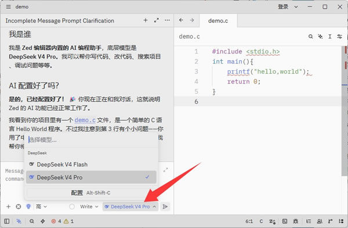Expand the chevron next to 登录
348x228 pixels.
296,7
